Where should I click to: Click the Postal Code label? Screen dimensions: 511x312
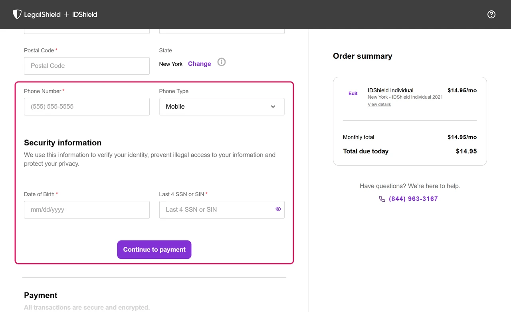coord(39,50)
